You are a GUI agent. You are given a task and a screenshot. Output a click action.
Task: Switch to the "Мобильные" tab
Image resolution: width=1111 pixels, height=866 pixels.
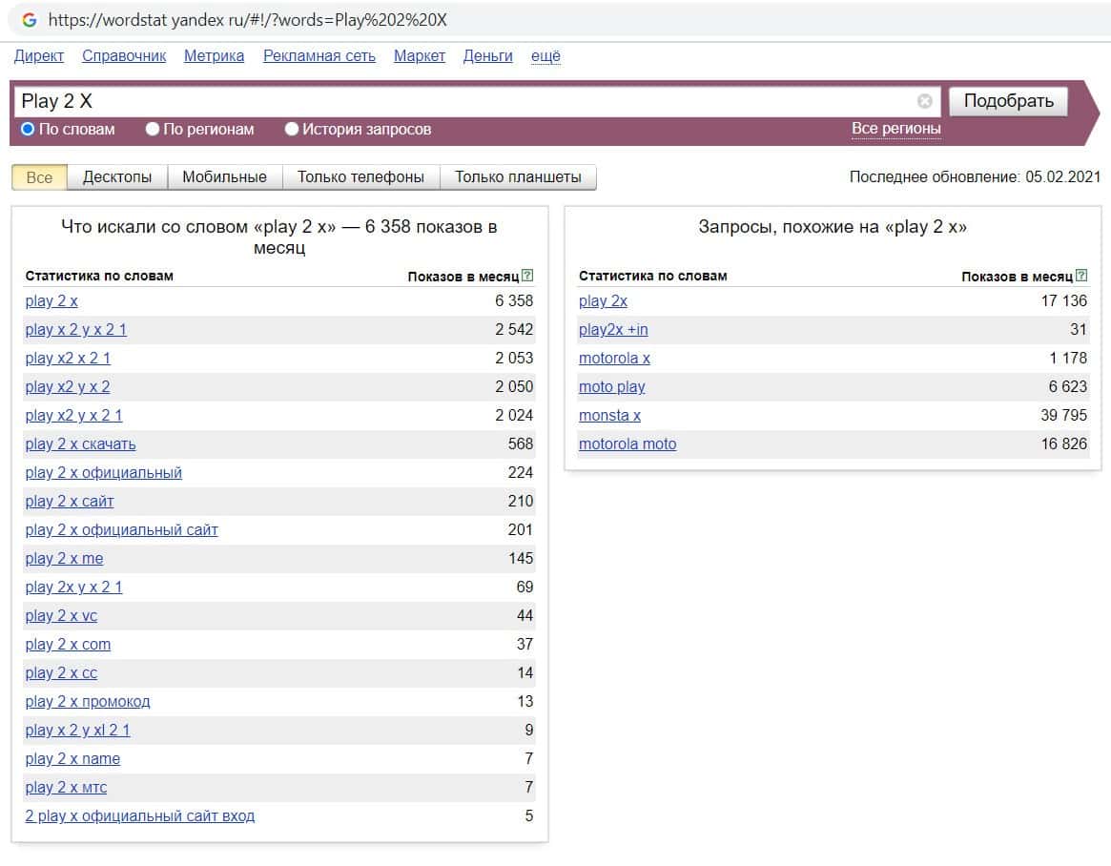point(225,177)
